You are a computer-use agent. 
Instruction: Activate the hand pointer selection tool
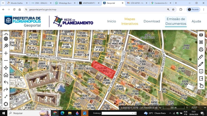(201, 86)
